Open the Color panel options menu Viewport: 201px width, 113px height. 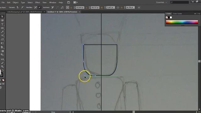(x=199, y=13)
